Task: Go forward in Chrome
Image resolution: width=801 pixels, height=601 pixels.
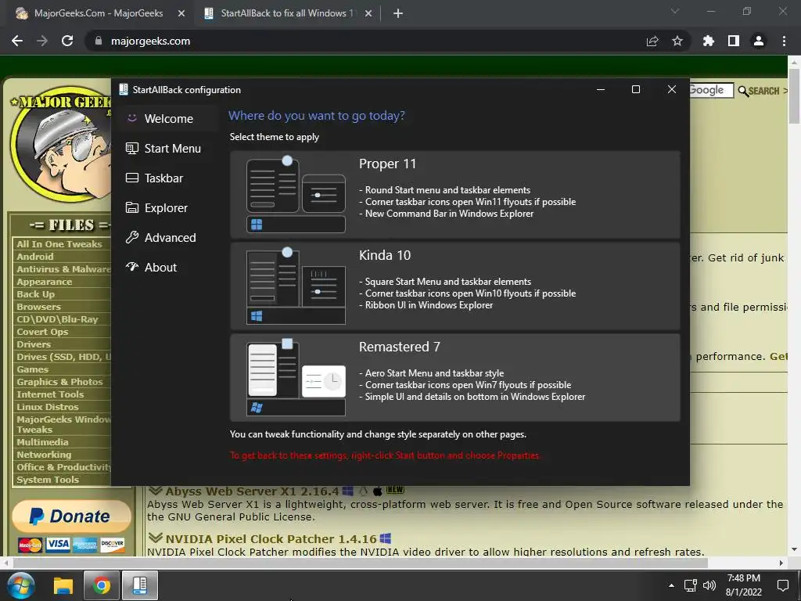Action: 42,41
